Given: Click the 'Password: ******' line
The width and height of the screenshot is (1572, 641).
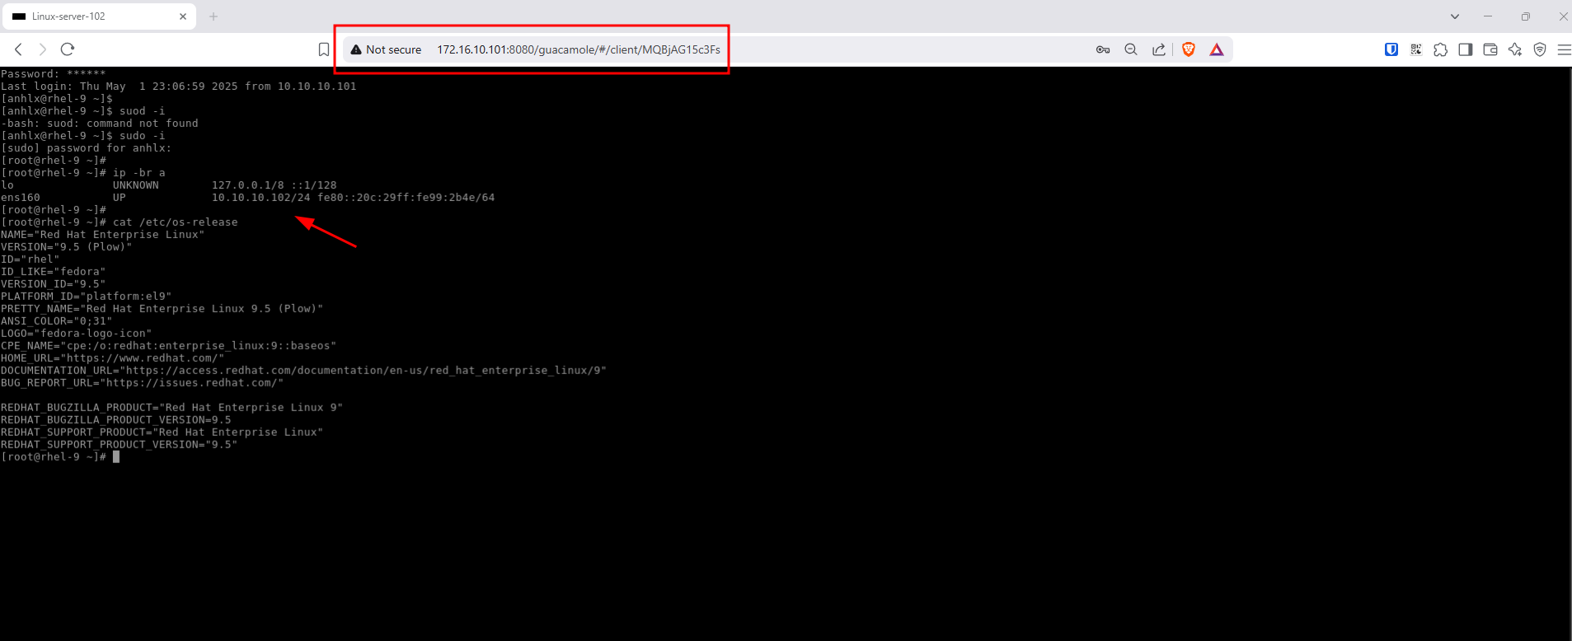Looking at the screenshot, I should [54, 74].
